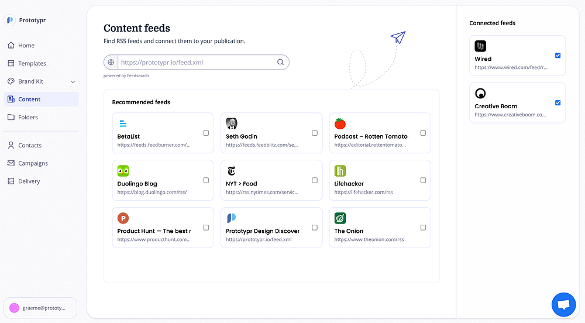Go to Campaigns in the sidebar
585x323 pixels.
point(33,163)
